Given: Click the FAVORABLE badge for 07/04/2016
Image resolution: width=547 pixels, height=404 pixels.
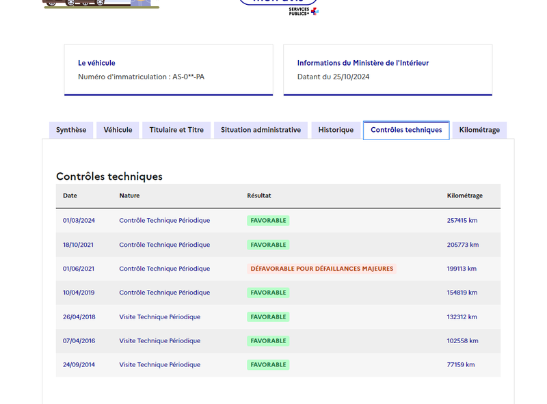Looking at the screenshot, I should click(x=268, y=341).
